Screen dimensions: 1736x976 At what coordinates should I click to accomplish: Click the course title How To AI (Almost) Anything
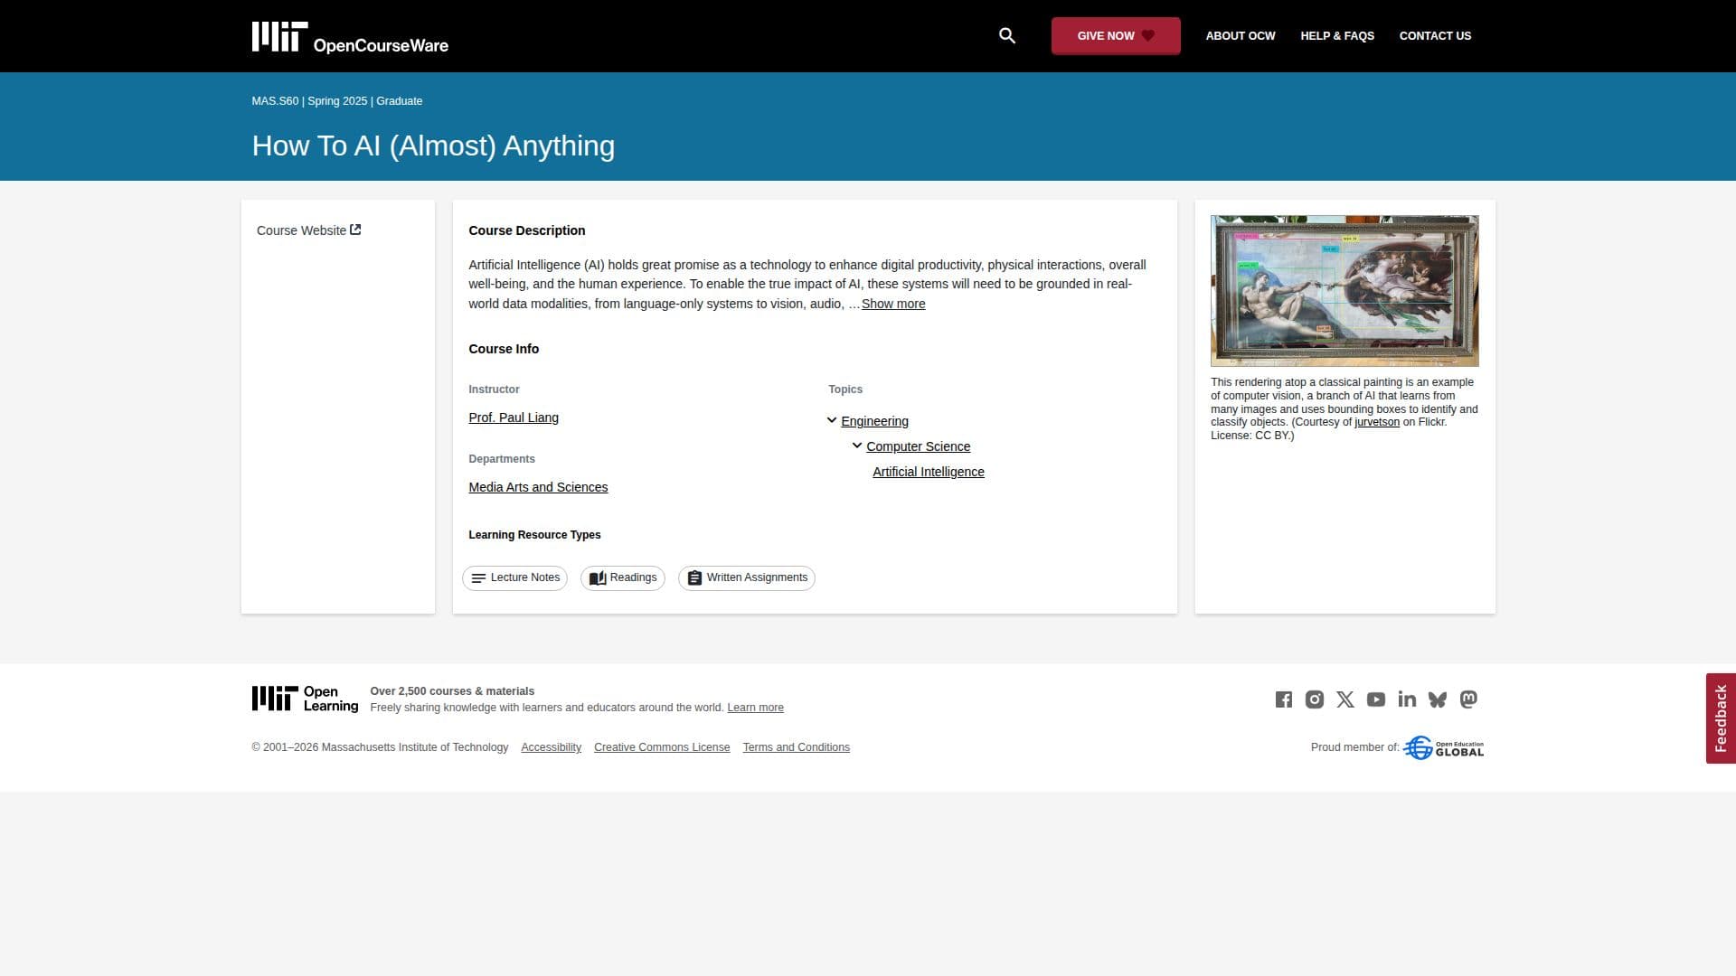click(x=433, y=145)
